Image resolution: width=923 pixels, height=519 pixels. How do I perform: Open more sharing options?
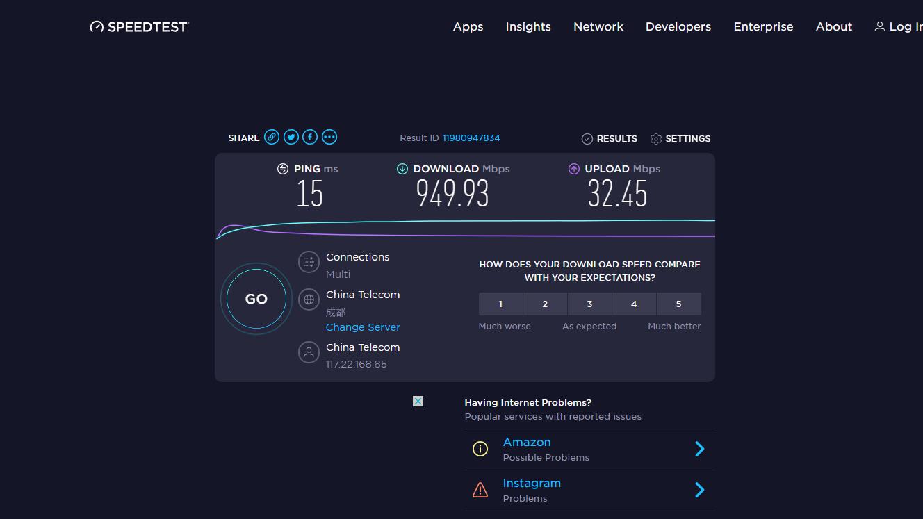329,137
